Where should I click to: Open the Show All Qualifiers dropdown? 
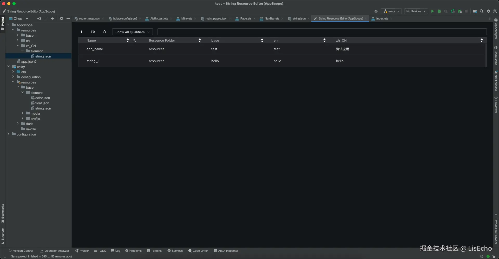tap(132, 32)
